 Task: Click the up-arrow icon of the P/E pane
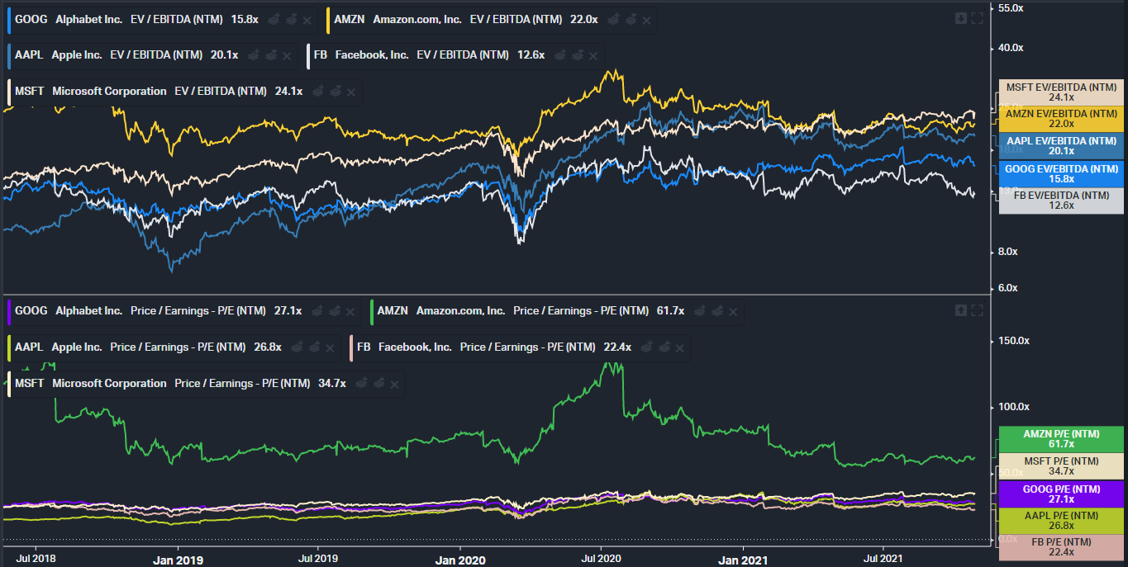(961, 310)
